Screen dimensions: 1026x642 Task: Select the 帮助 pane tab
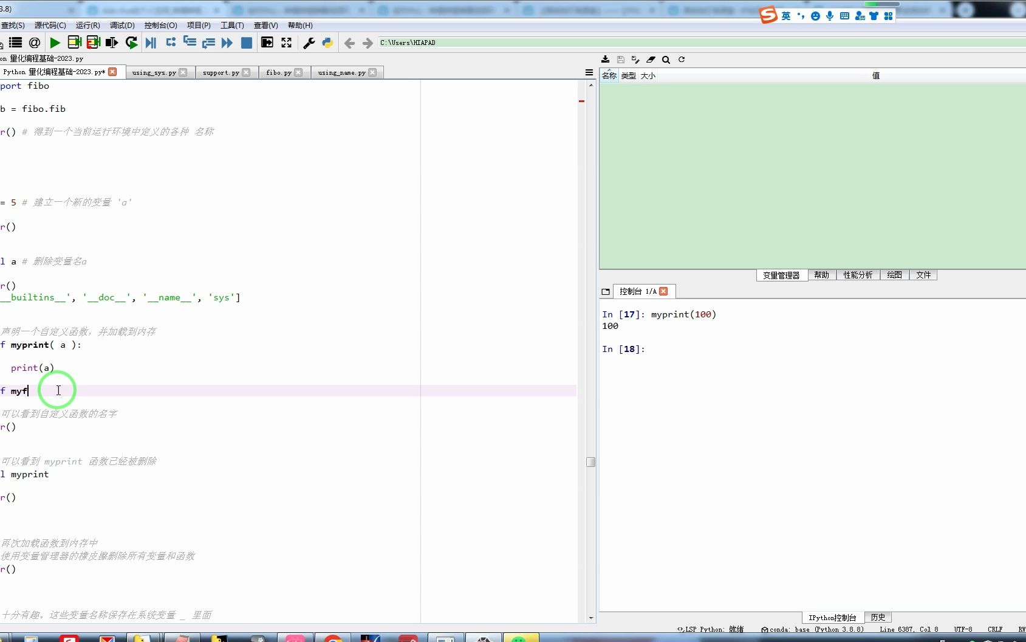[x=821, y=275]
